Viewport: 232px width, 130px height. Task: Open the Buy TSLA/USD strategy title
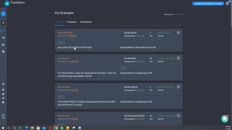coord(64,87)
